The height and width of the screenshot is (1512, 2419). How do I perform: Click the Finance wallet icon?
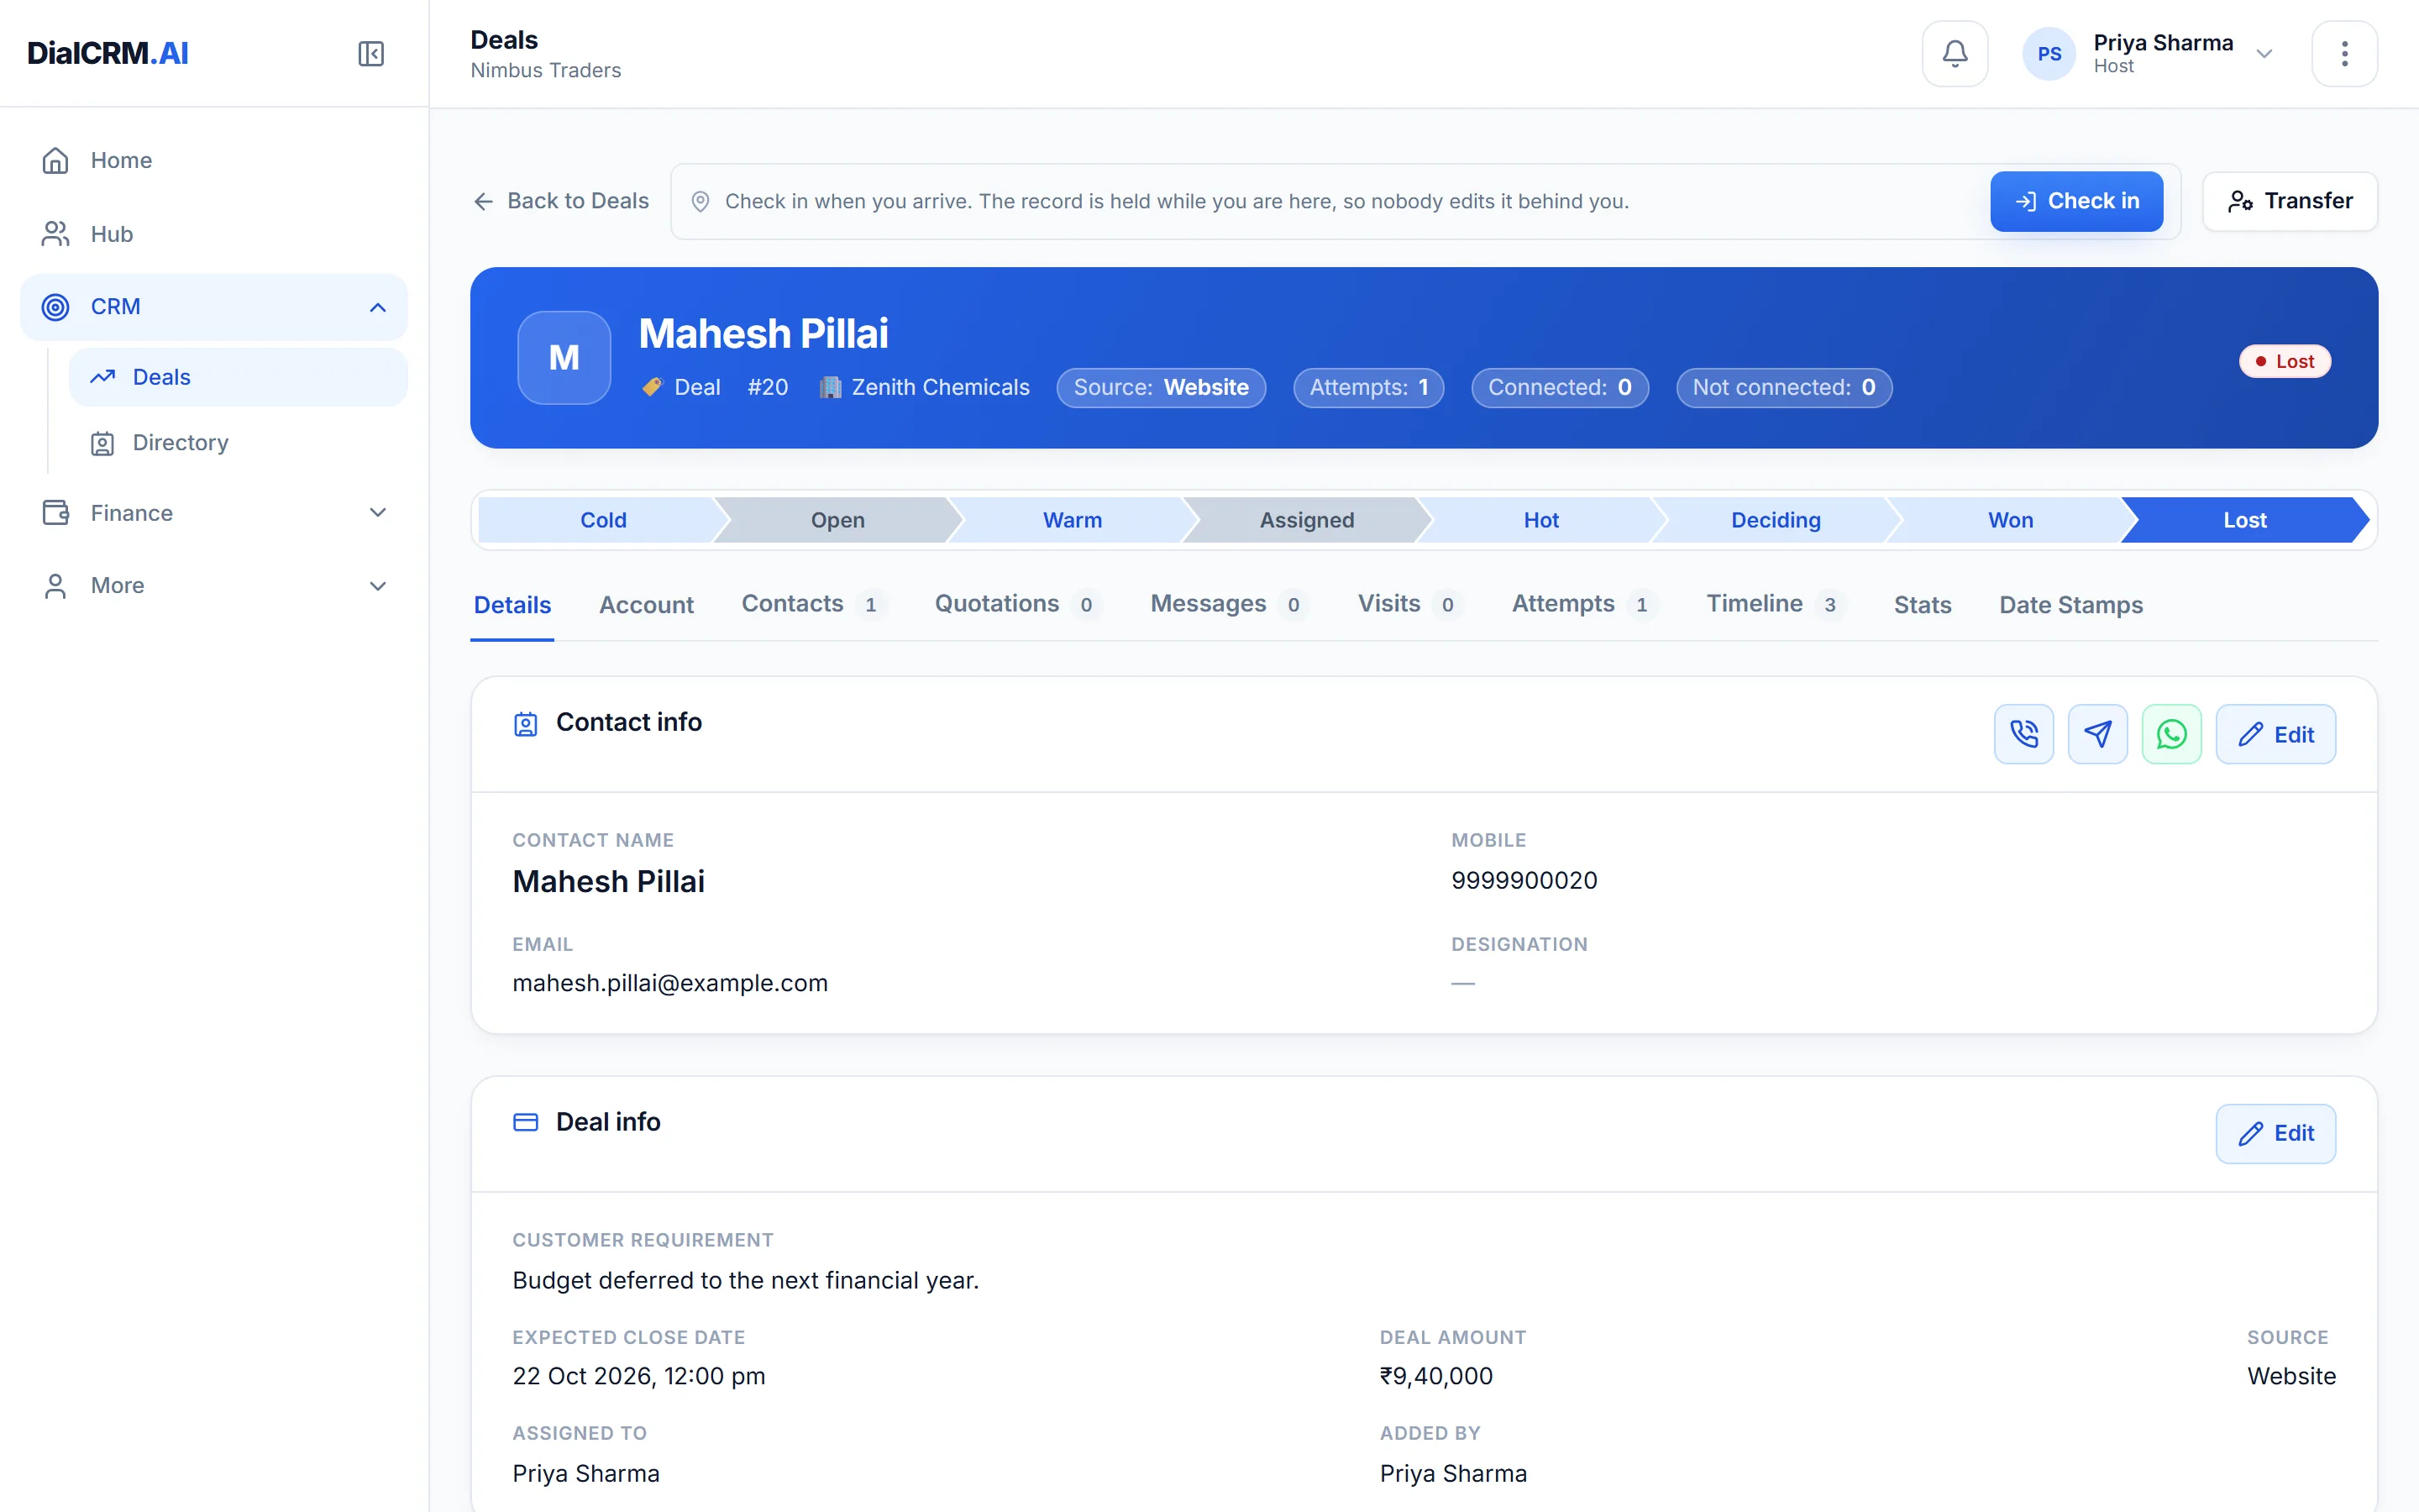[x=56, y=513]
